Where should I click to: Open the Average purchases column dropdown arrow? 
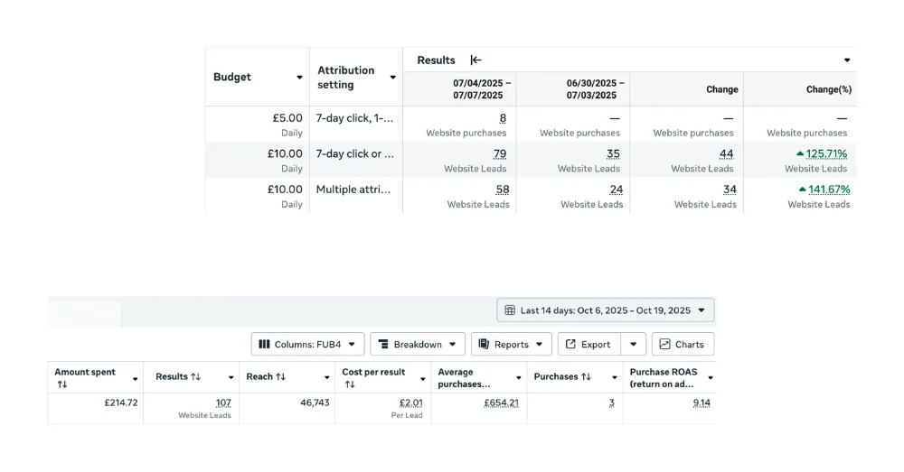(x=518, y=378)
